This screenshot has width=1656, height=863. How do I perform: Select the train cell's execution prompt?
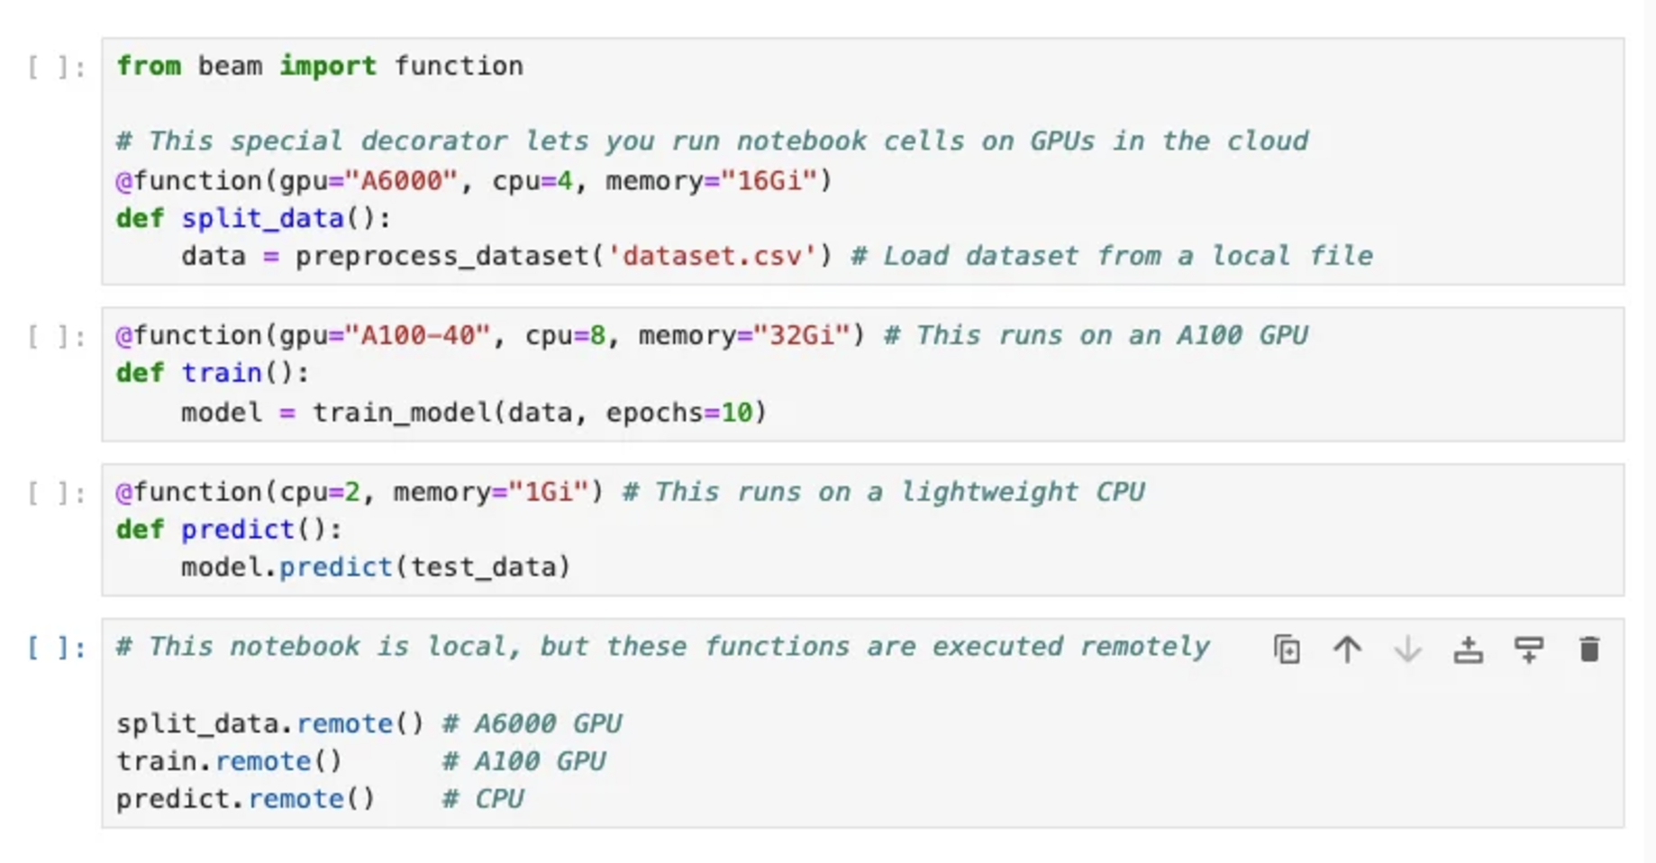click(x=57, y=336)
